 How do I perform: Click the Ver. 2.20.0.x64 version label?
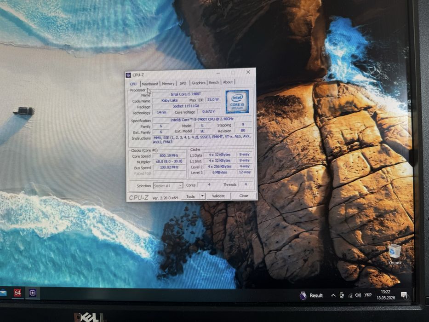165,198
